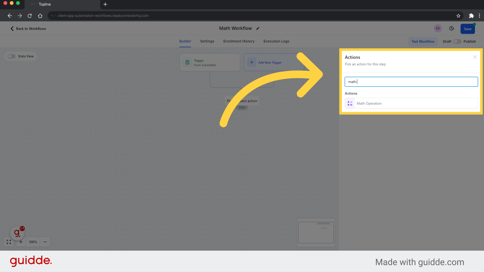This screenshot has width=484, height=272.
Task: Click the Math Operation action icon
Action: click(x=350, y=103)
